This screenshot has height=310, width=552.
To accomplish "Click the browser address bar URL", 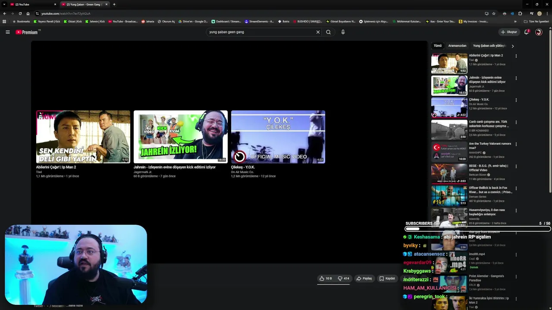I will click(x=66, y=13).
